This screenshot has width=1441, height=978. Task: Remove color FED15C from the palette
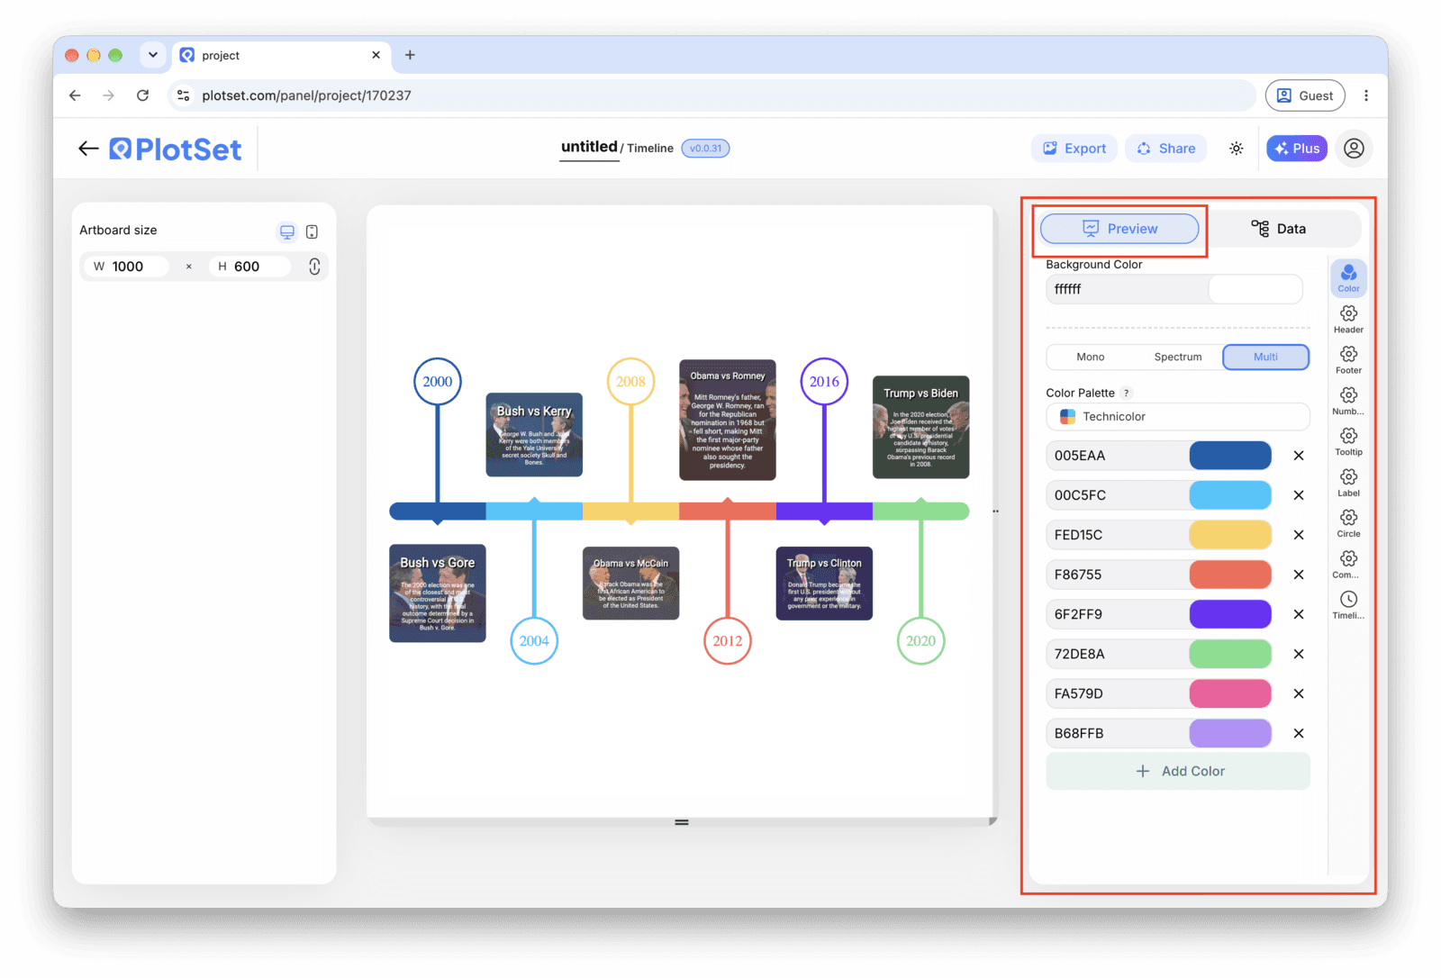point(1299,535)
